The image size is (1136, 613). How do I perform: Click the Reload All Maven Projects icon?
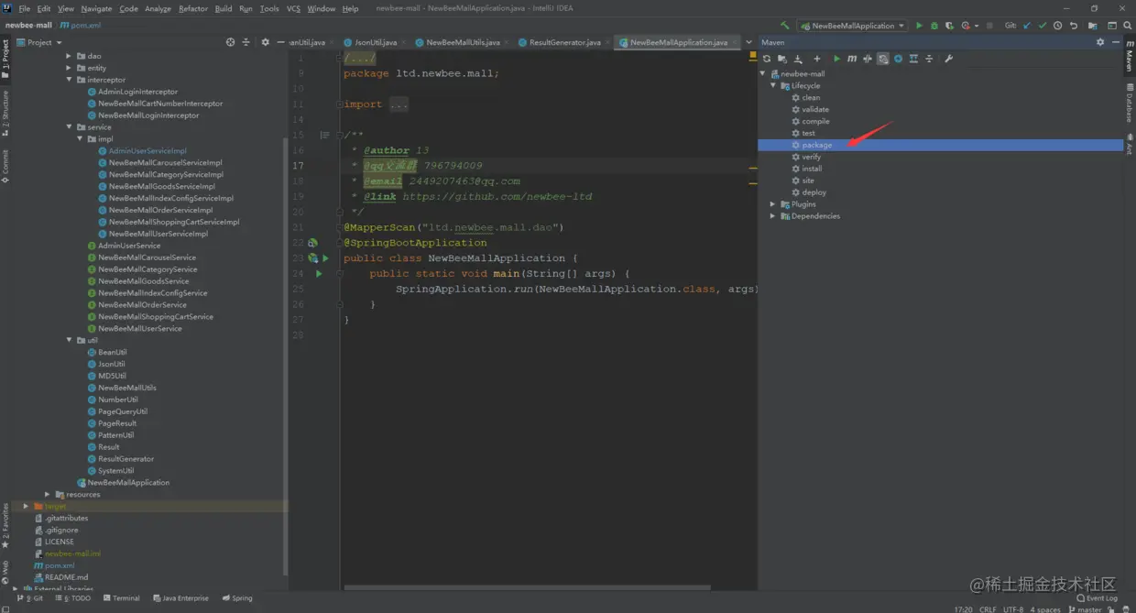pyautogui.click(x=767, y=59)
